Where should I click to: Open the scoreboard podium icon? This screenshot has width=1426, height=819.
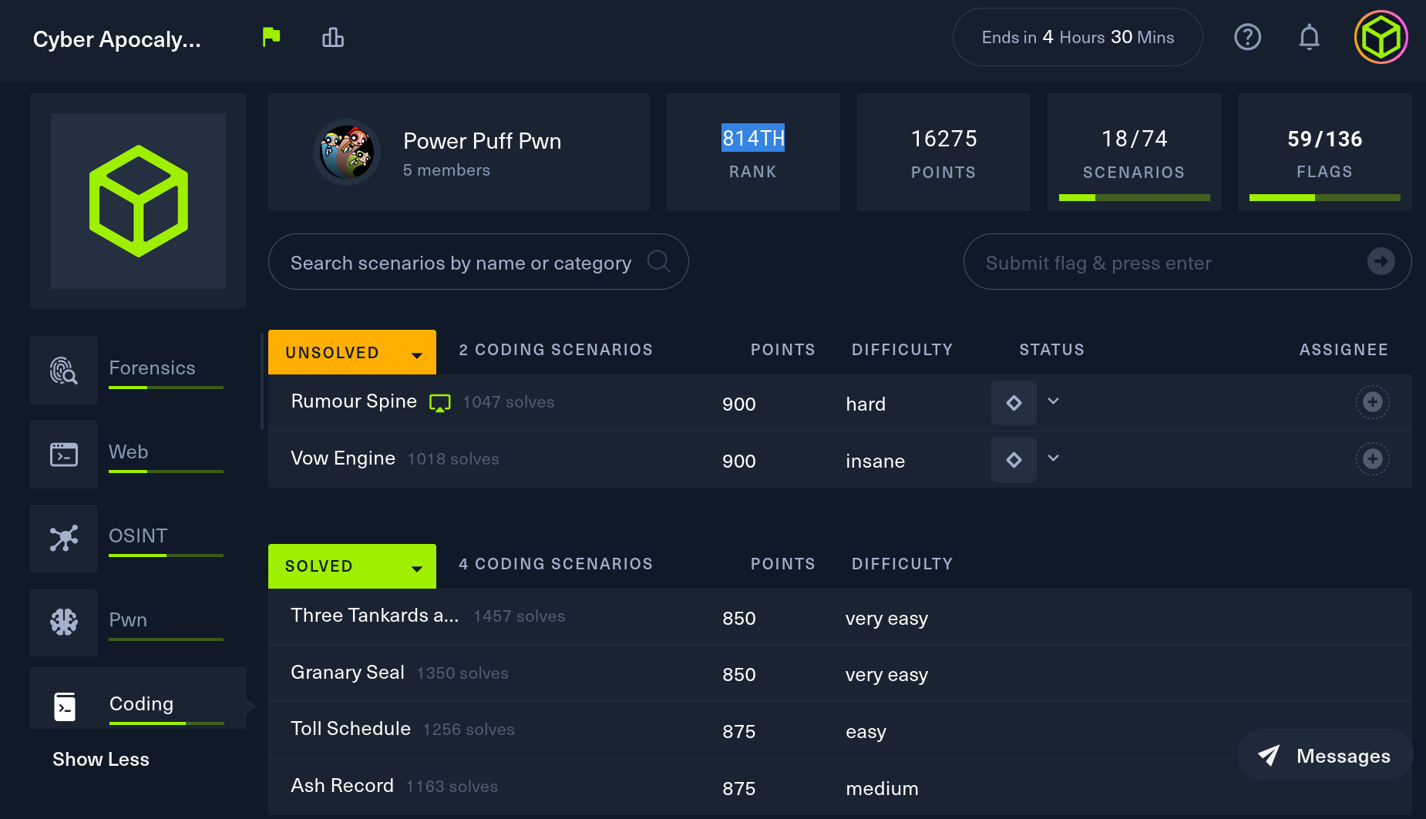333,37
